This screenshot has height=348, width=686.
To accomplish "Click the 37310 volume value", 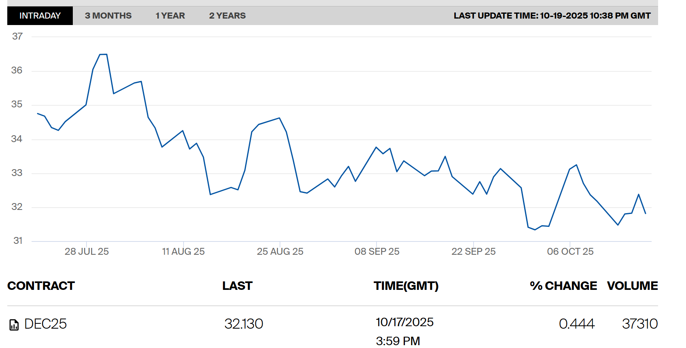I will [x=639, y=324].
